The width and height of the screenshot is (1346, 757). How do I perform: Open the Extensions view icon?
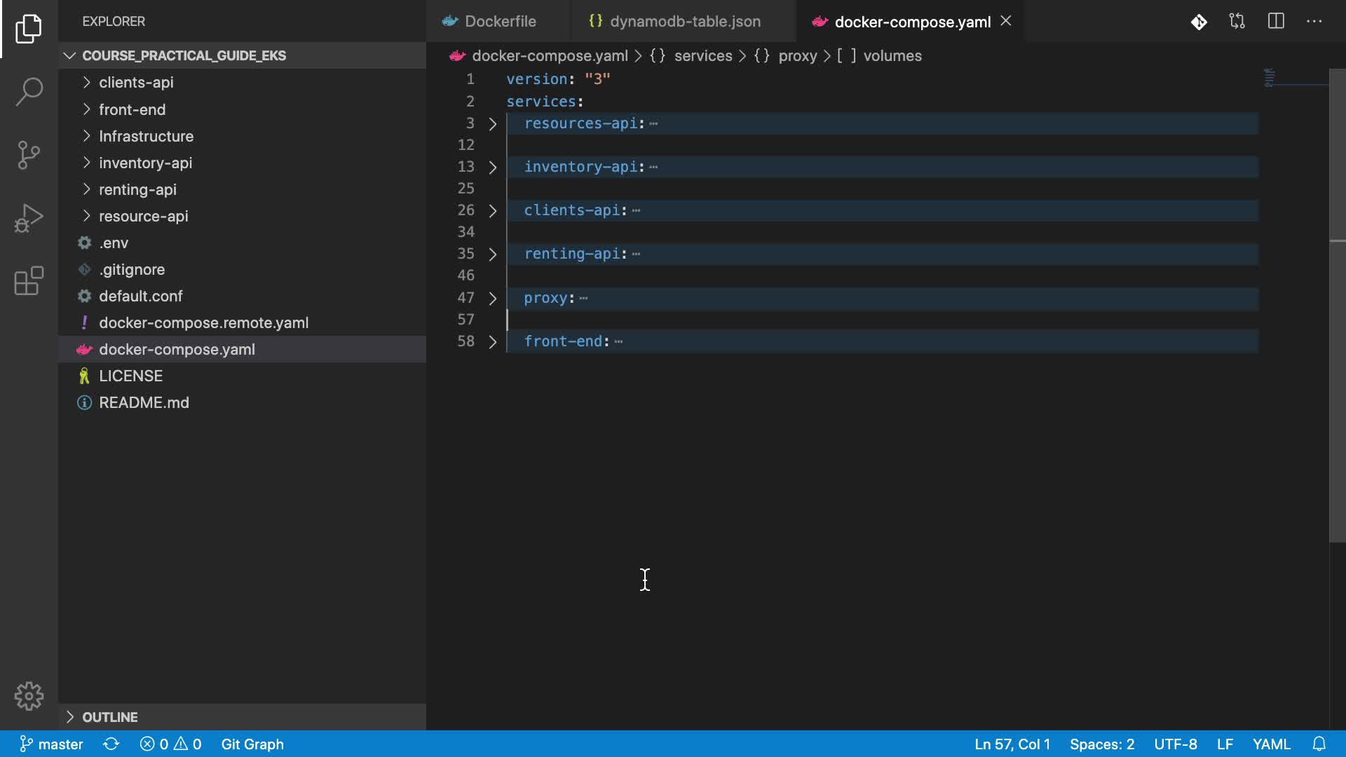pos(29,281)
